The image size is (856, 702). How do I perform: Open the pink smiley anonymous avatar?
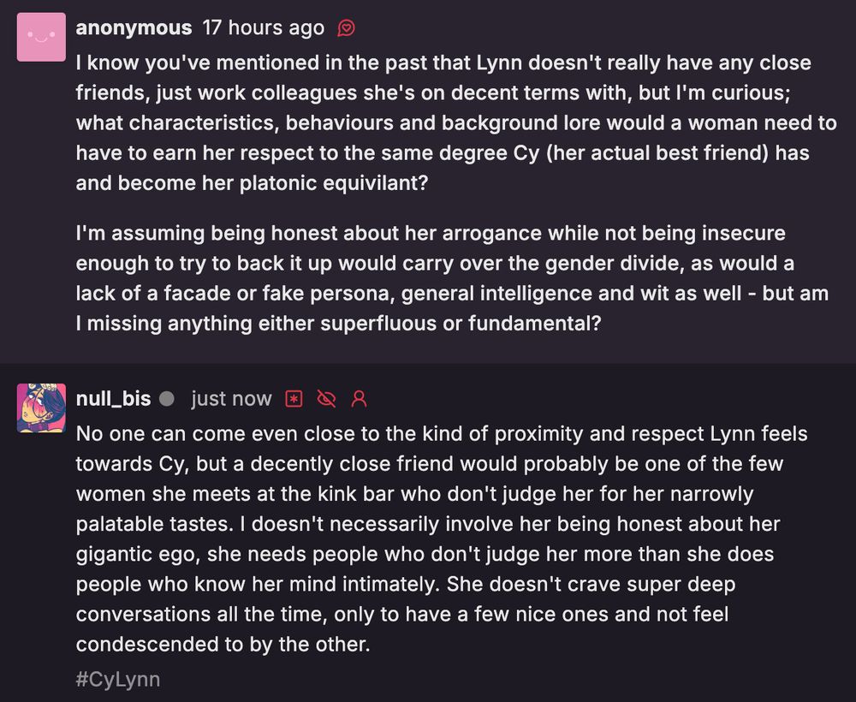pyautogui.click(x=41, y=37)
